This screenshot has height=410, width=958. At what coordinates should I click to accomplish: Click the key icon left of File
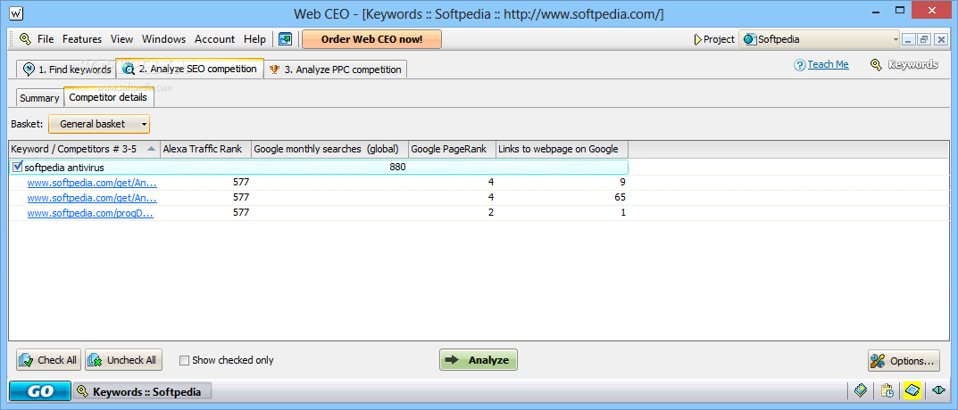pos(25,39)
